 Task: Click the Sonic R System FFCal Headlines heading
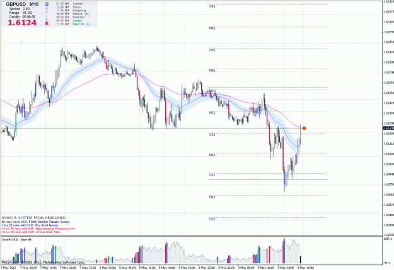[x=33, y=218]
